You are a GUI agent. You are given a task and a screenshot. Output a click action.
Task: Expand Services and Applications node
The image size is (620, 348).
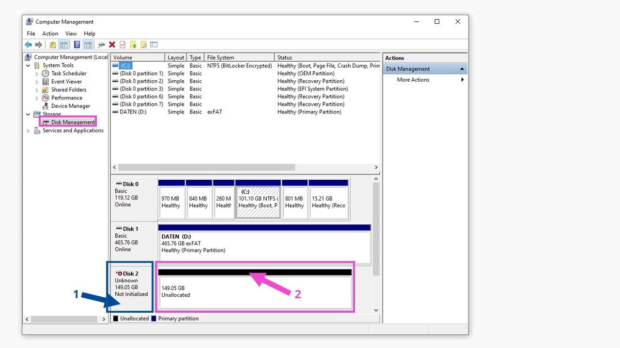pyautogui.click(x=28, y=130)
